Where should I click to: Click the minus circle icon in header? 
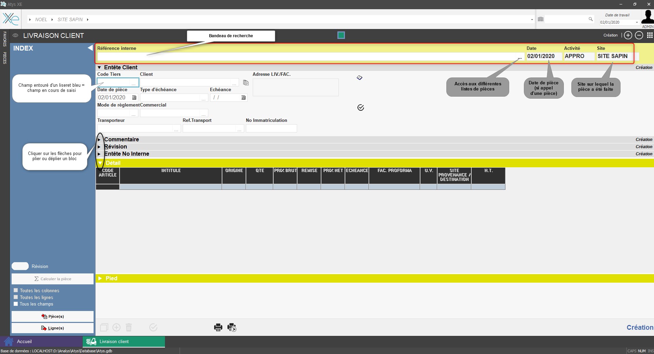click(639, 36)
